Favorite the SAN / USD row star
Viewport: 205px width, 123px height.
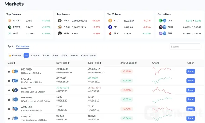click(9, 118)
